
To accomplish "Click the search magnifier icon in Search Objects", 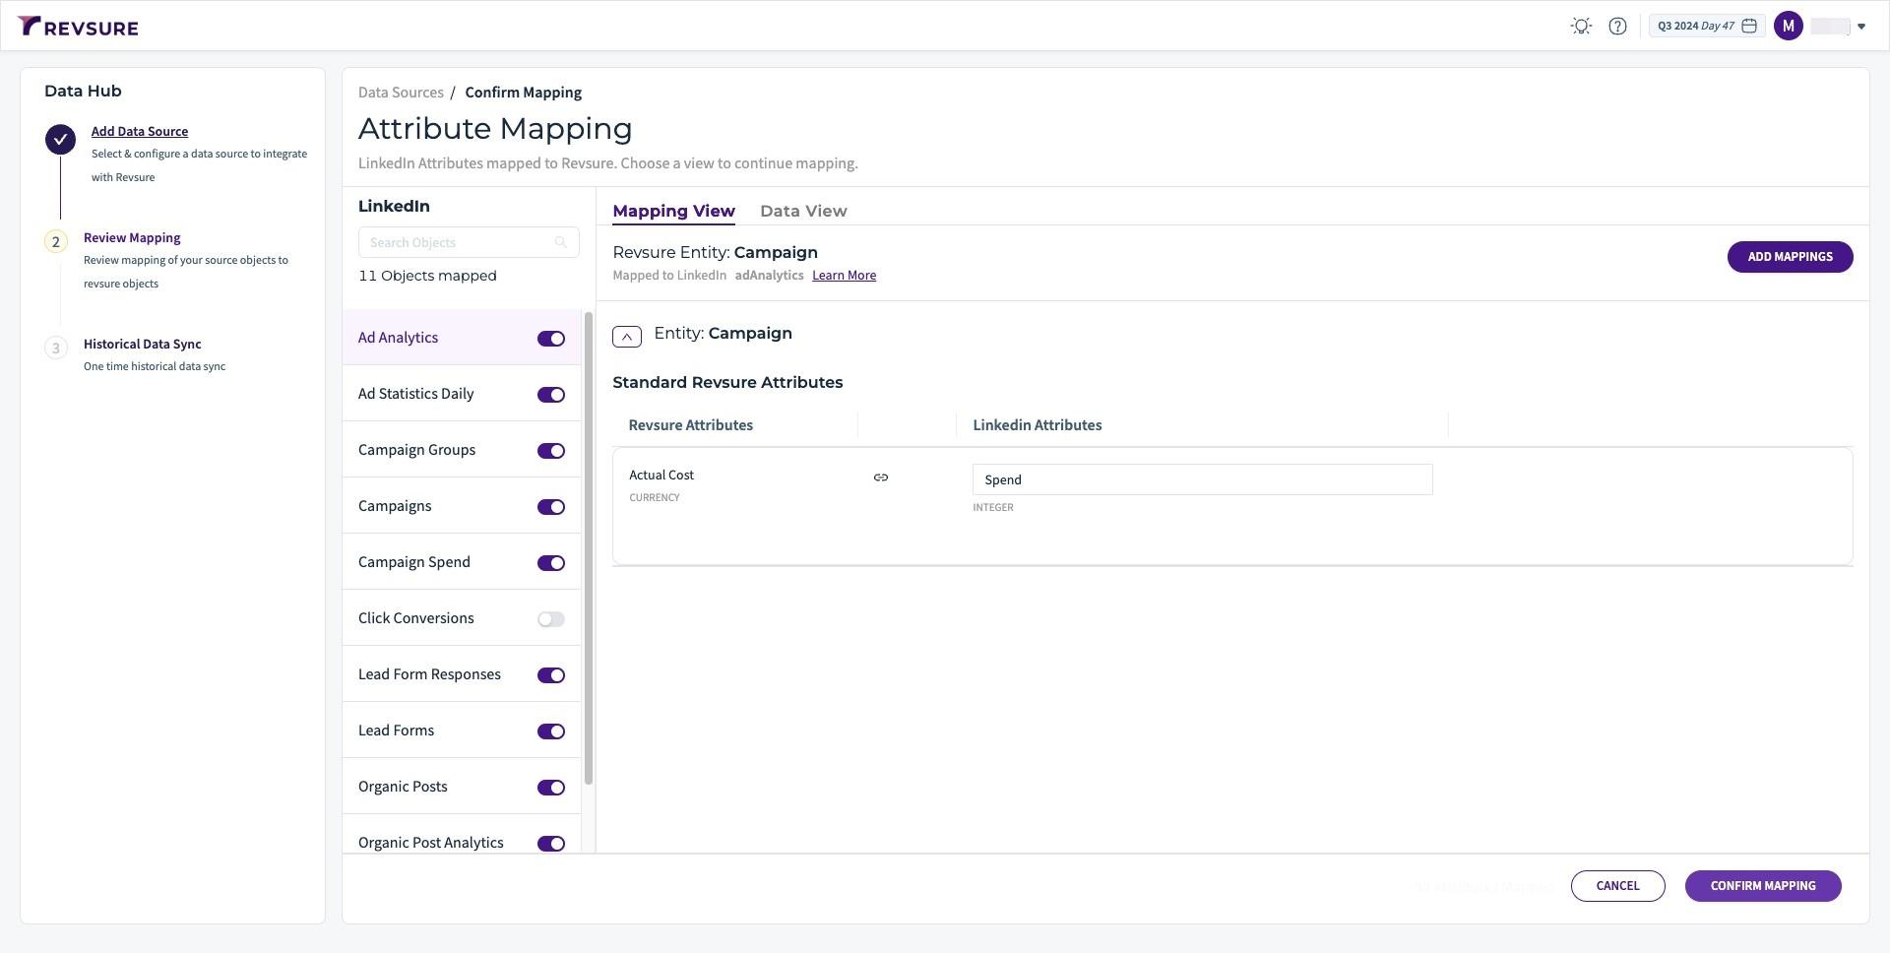I will click(561, 242).
